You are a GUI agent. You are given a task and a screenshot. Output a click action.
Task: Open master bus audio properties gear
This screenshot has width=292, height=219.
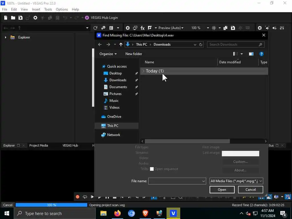point(260,28)
